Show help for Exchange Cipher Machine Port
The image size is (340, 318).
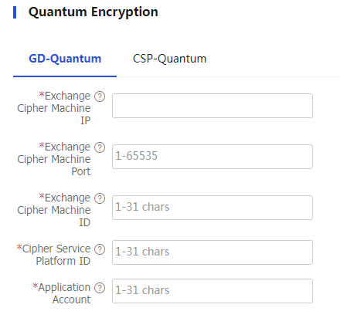[100, 147]
